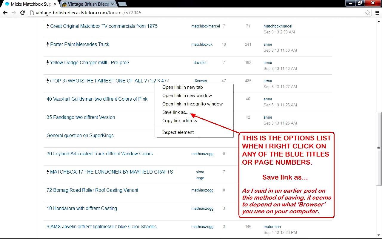Open last poster amor in Porter Paint row
This screenshot has height=239, width=382.
[x=268, y=45]
